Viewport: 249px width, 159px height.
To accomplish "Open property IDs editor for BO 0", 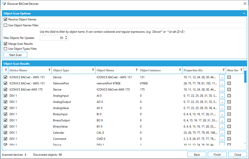I will click(222, 120).
